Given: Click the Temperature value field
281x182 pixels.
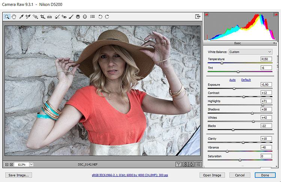Looking at the screenshot, I should coord(266,59).
